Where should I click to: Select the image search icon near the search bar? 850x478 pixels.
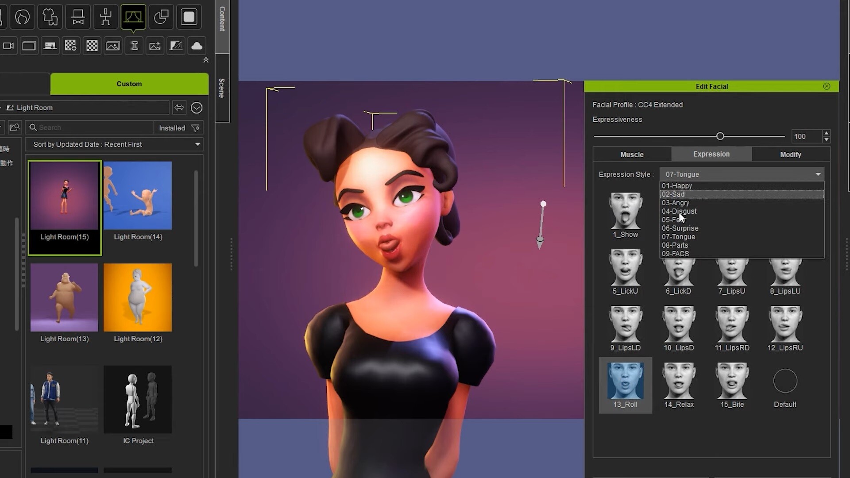(x=15, y=127)
